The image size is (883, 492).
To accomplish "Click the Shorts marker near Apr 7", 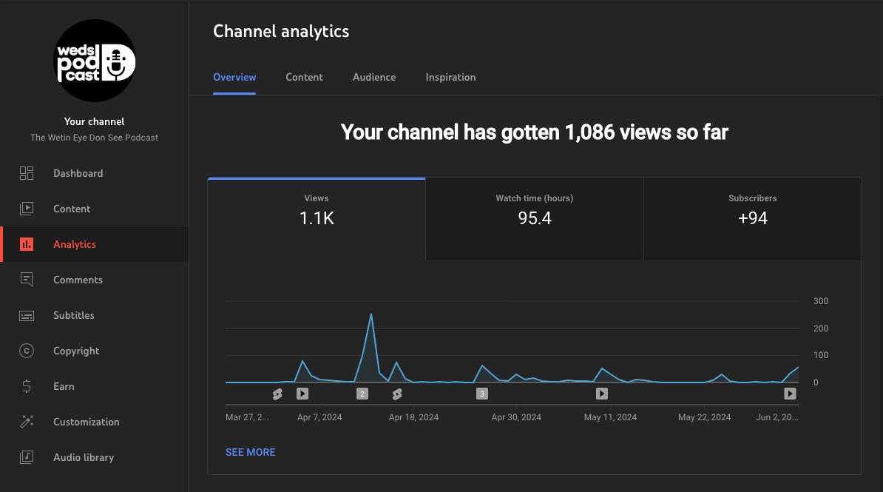I will click(x=277, y=394).
